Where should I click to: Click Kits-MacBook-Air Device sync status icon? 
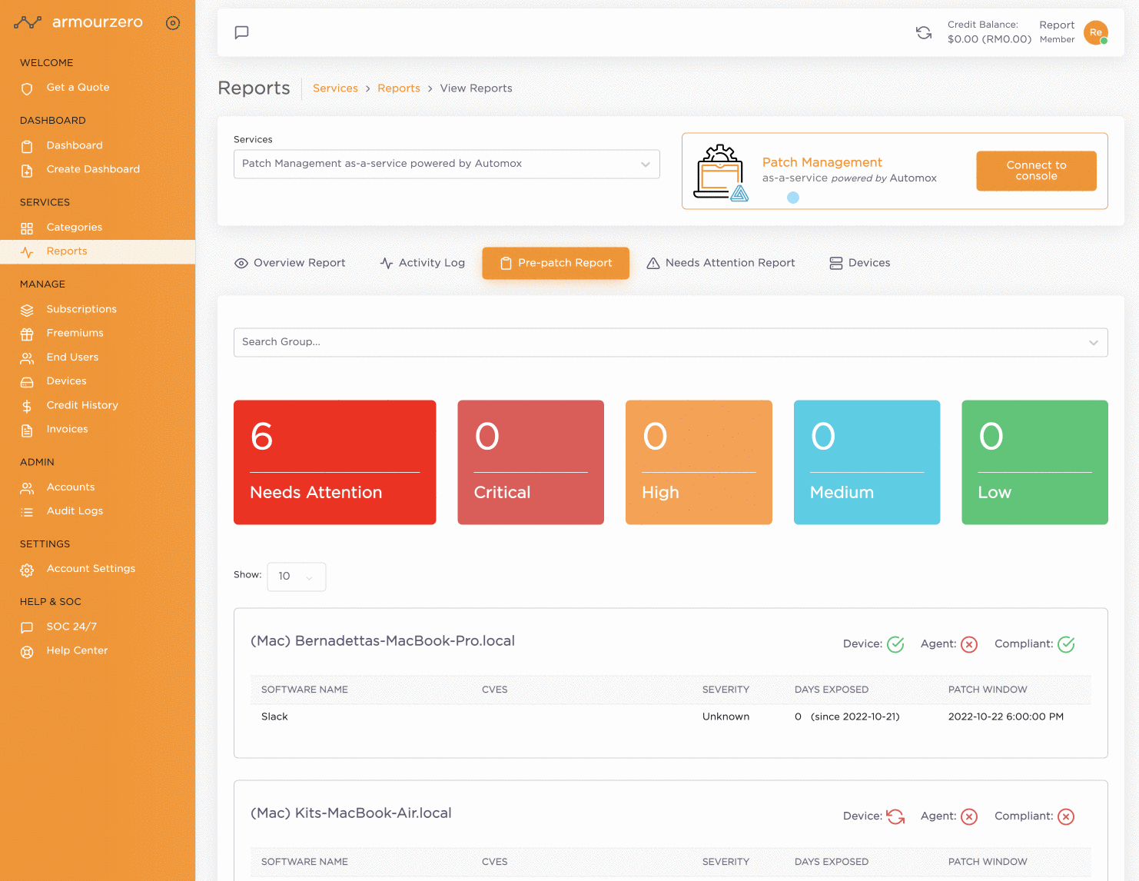(895, 816)
